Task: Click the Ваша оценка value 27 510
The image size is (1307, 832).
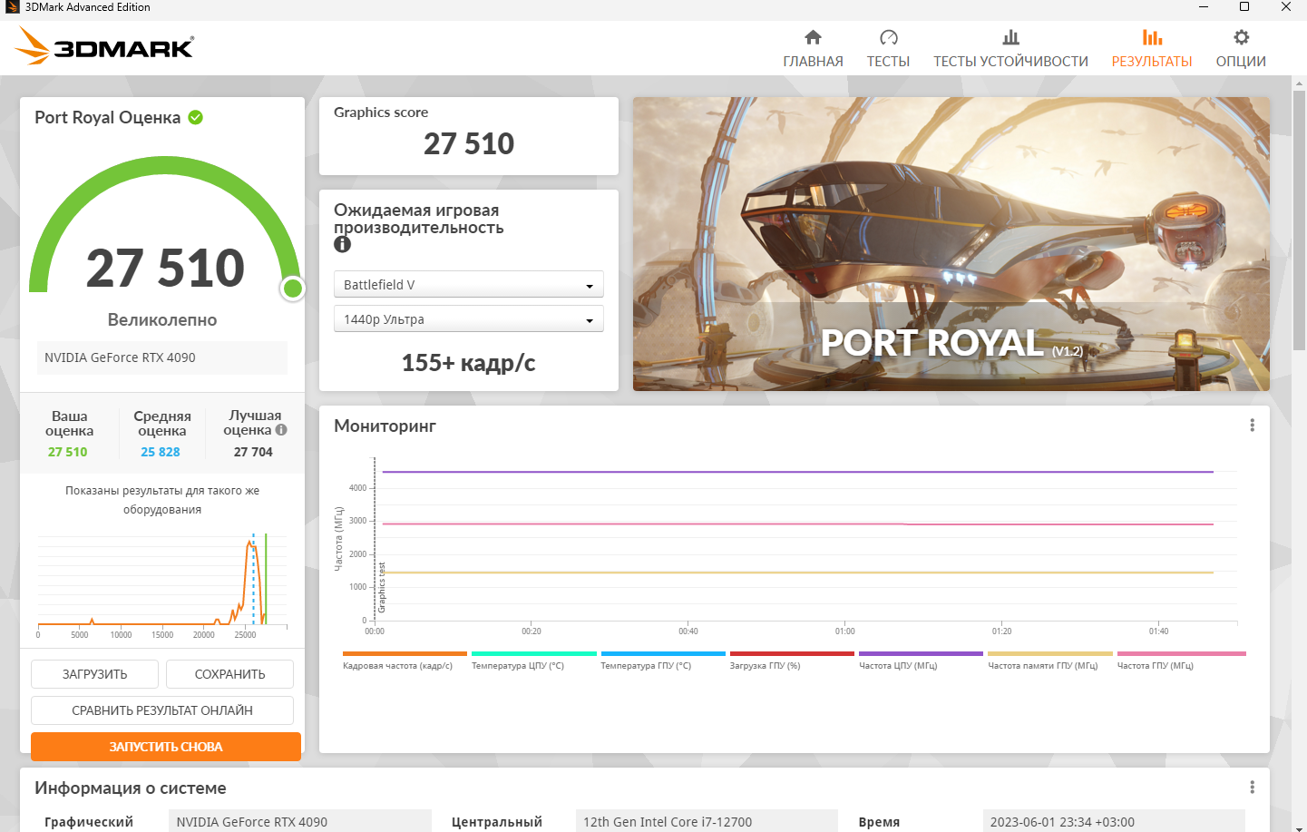Action: click(x=68, y=452)
